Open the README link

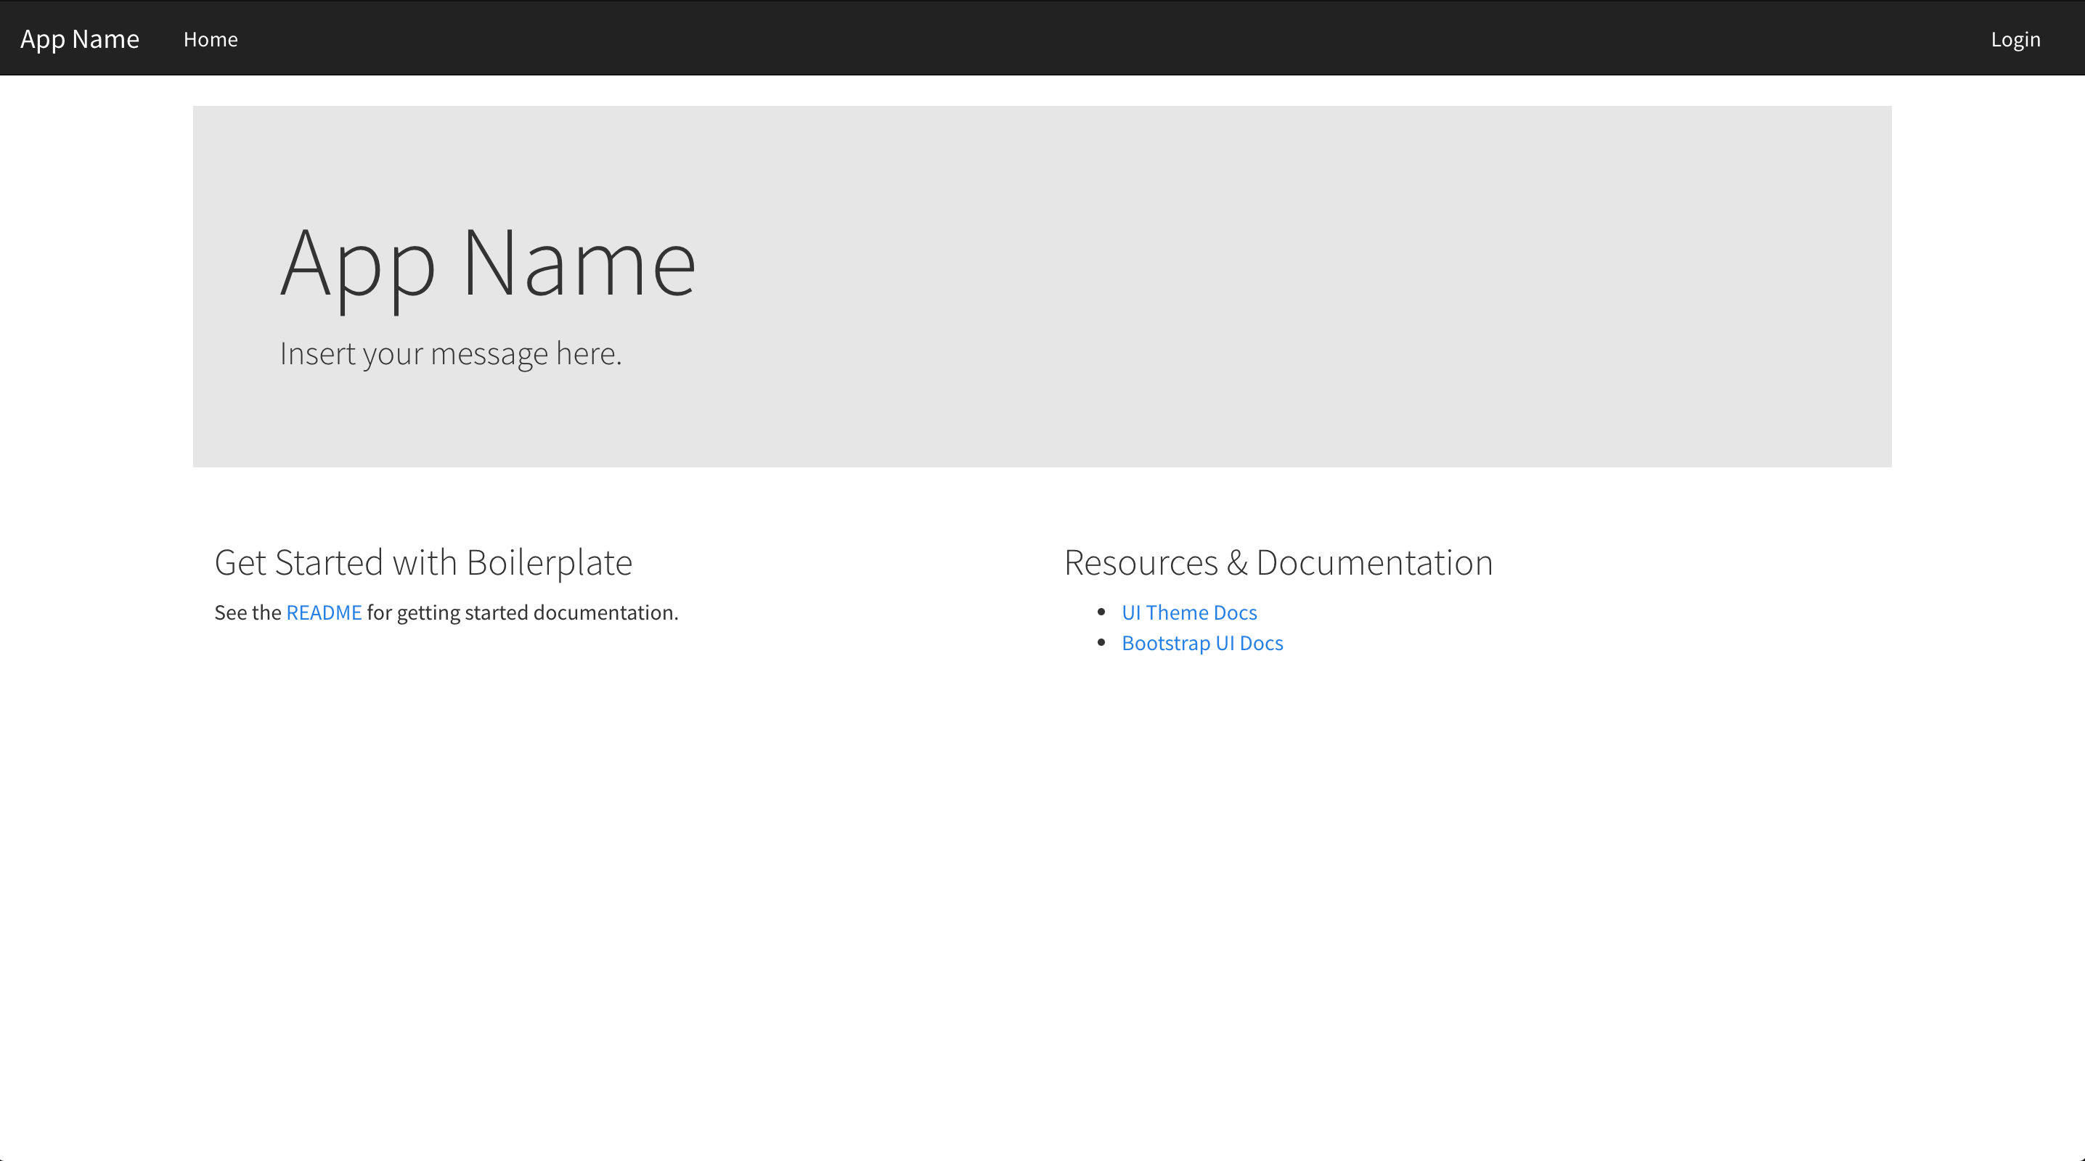click(x=324, y=612)
